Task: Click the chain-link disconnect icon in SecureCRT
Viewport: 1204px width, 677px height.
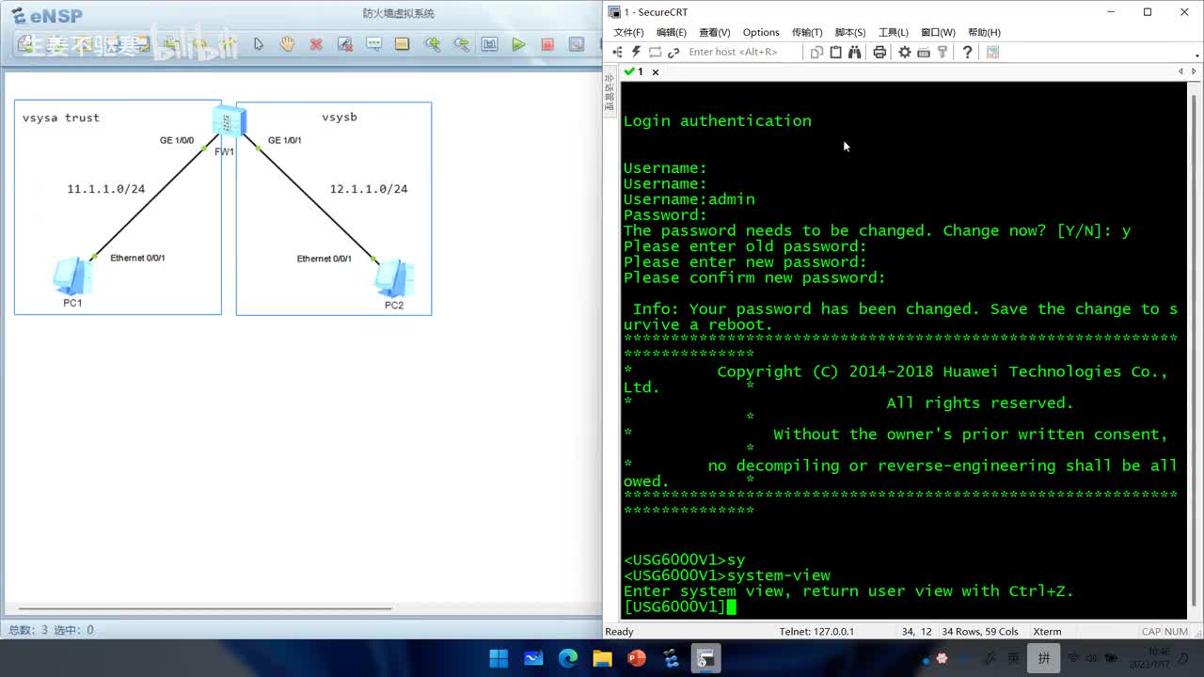Action: [673, 52]
